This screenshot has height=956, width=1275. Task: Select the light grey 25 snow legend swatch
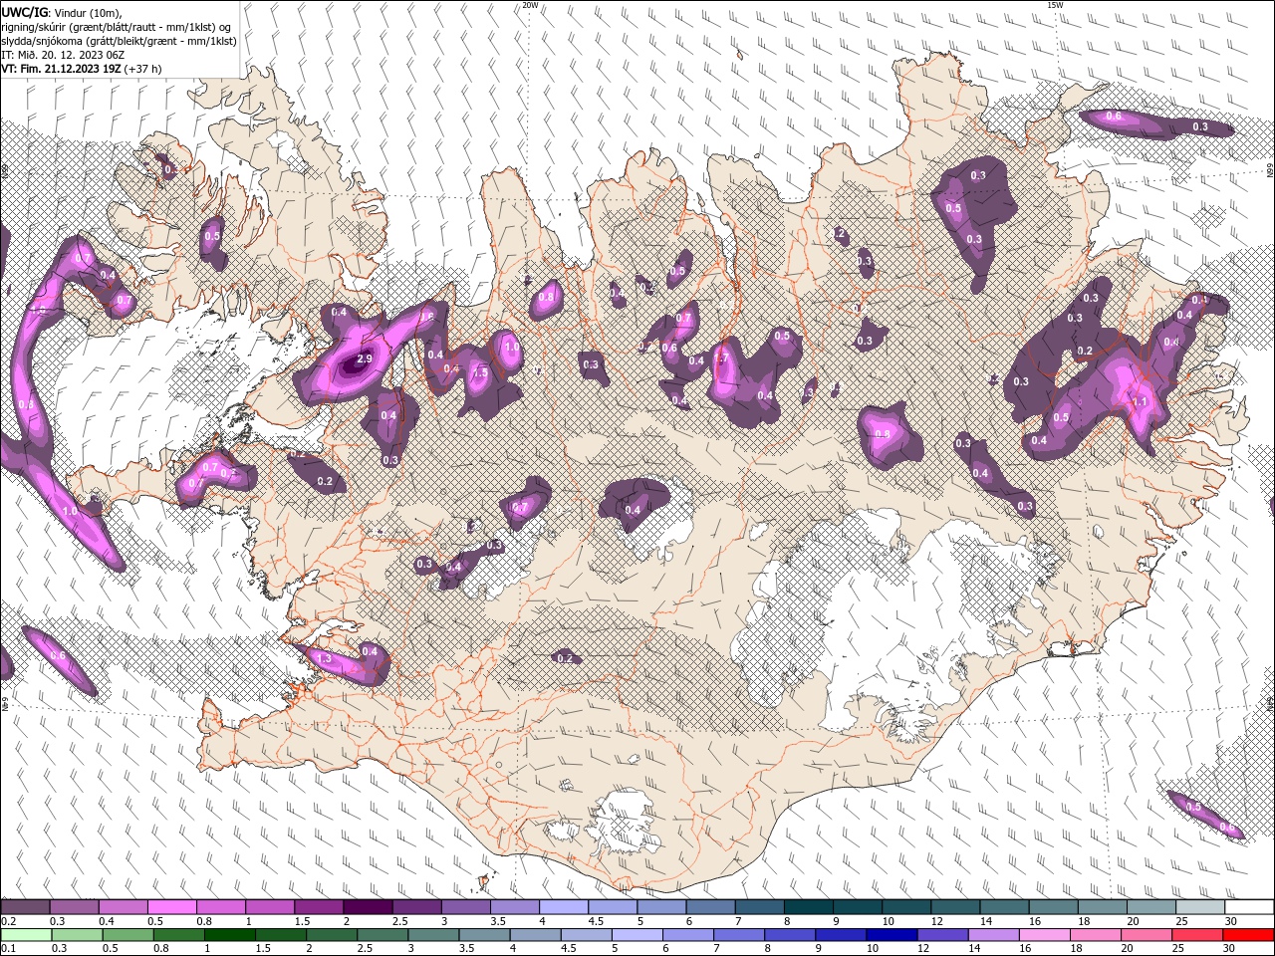(1200, 906)
